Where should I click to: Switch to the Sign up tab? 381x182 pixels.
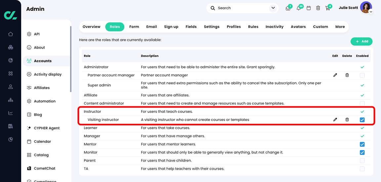point(171,27)
